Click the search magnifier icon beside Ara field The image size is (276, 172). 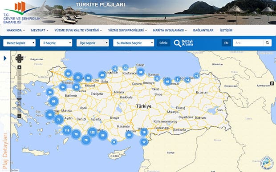click(x=268, y=43)
